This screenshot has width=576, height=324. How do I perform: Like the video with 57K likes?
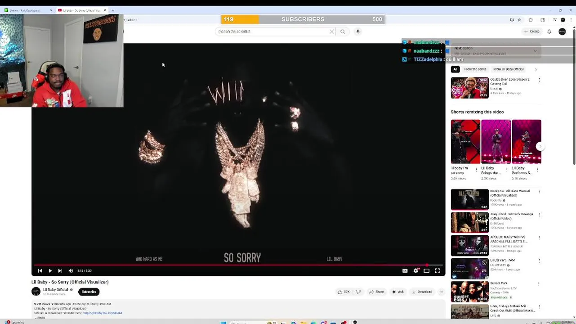[x=344, y=292]
